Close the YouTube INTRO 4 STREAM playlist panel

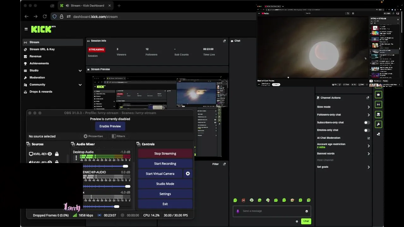coord(398,20)
